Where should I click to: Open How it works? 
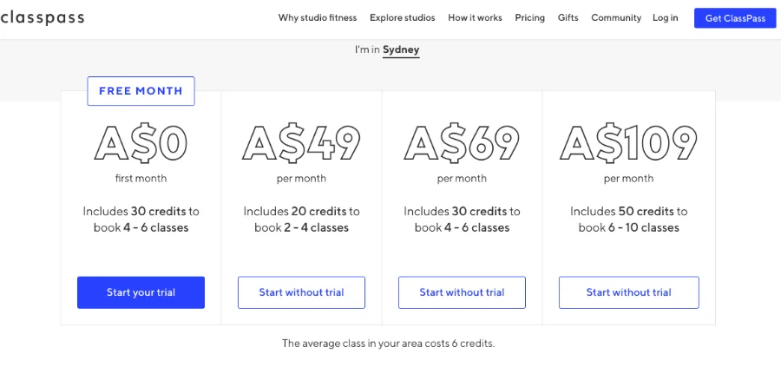click(x=475, y=18)
